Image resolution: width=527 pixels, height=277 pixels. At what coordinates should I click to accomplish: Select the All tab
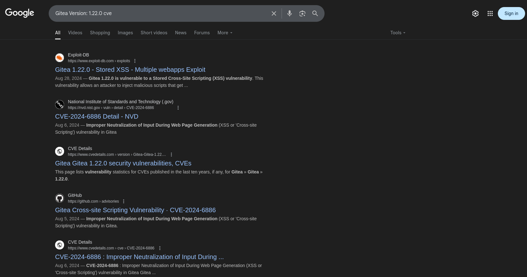click(x=58, y=33)
